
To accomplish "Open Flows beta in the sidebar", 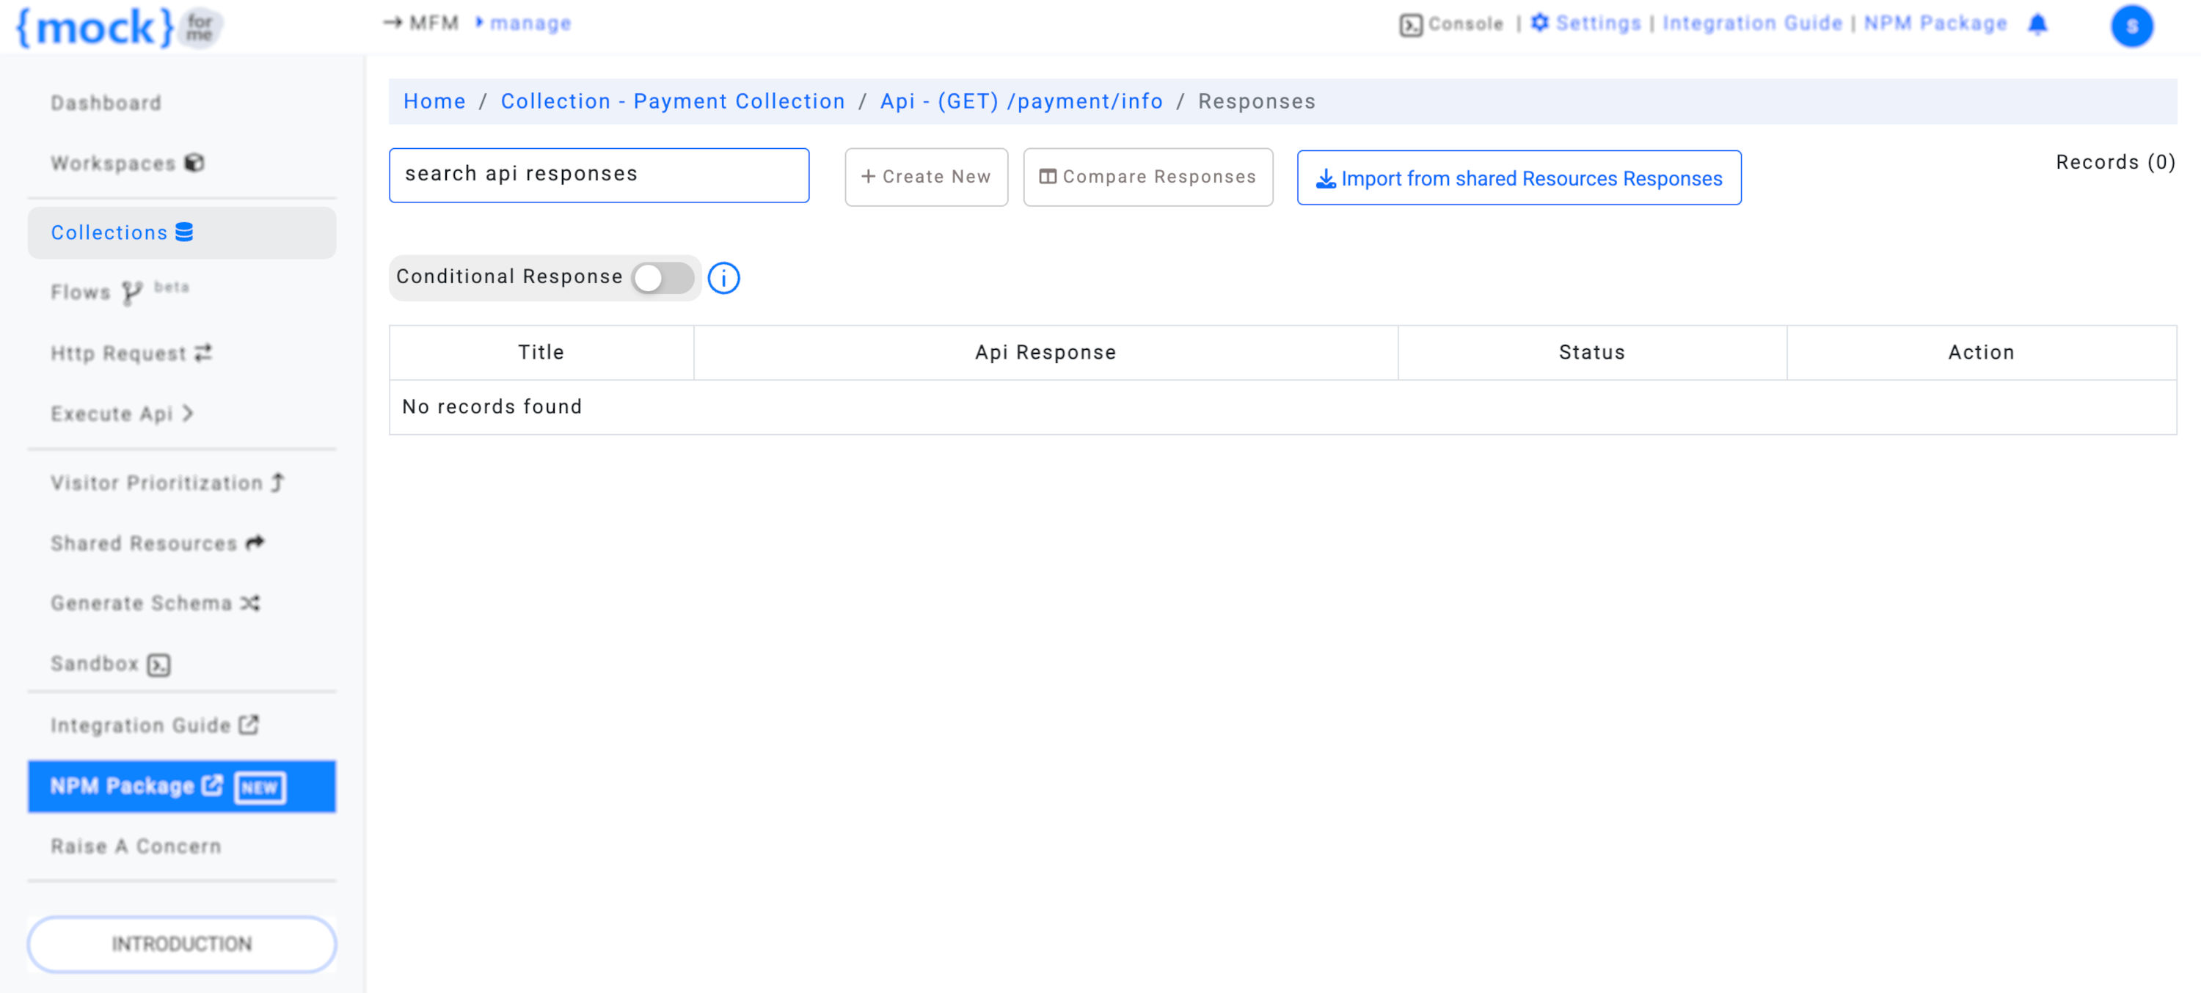I will point(120,292).
